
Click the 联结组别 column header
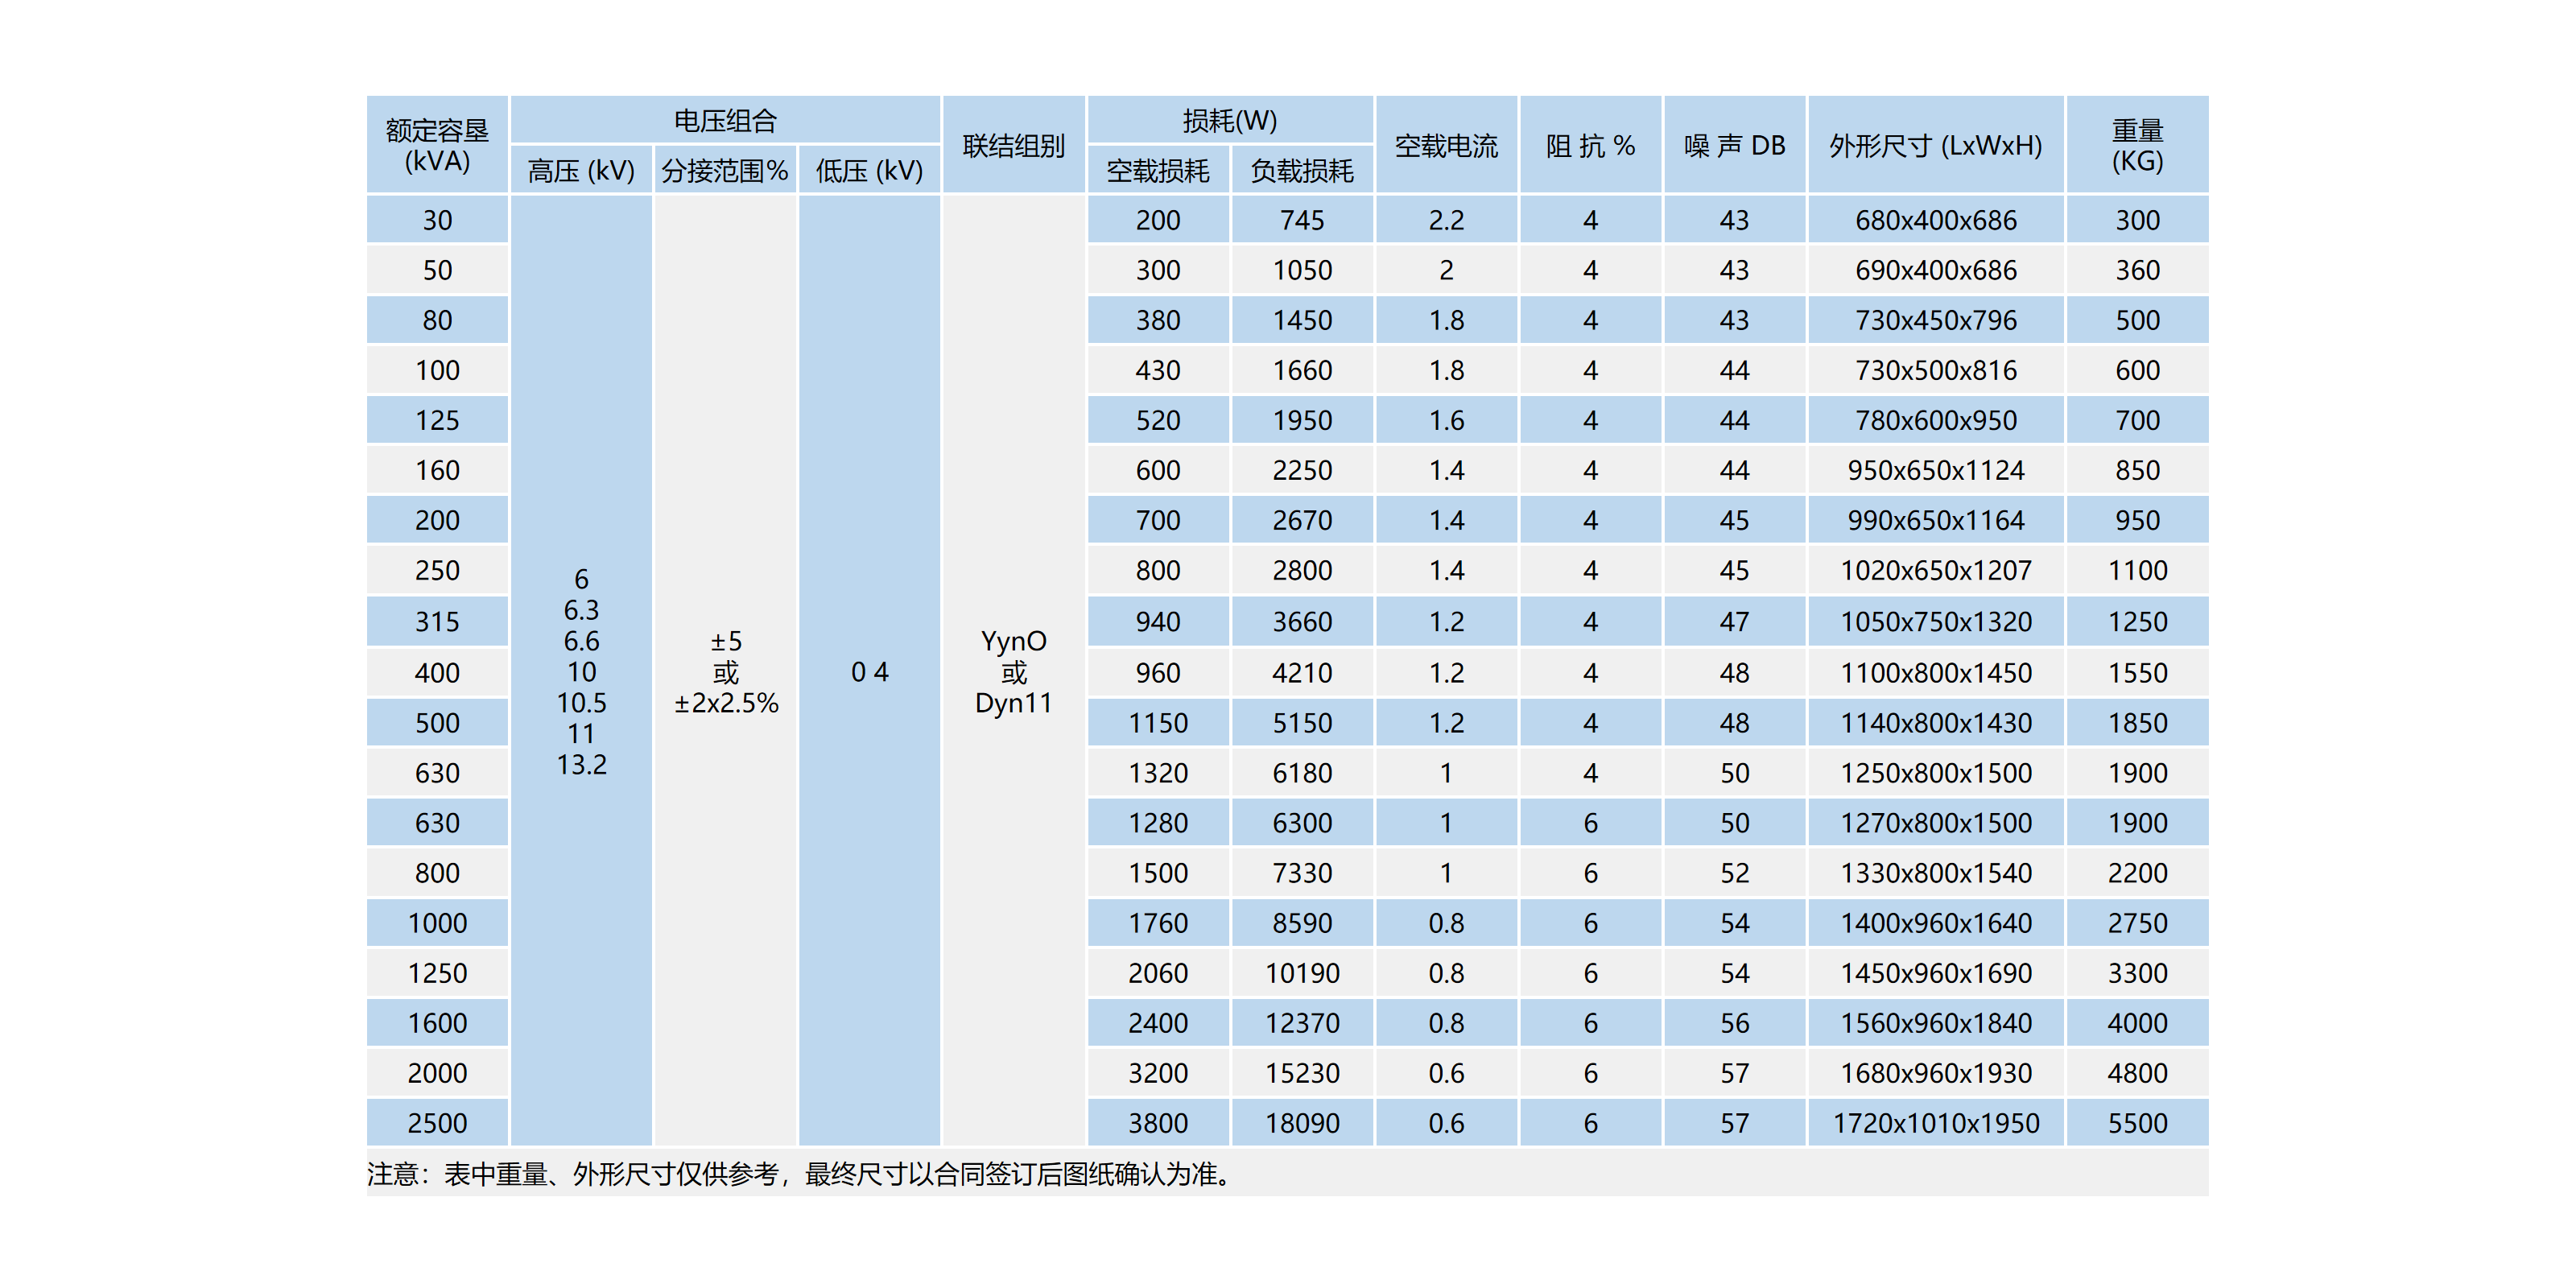(x=1013, y=145)
